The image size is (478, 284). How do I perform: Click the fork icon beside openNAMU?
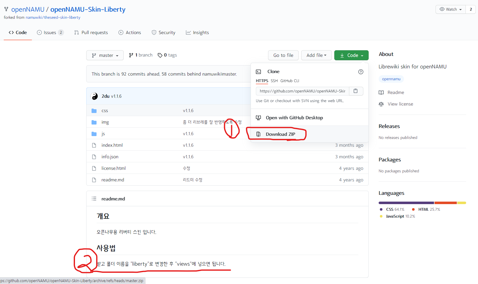click(6, 9)
